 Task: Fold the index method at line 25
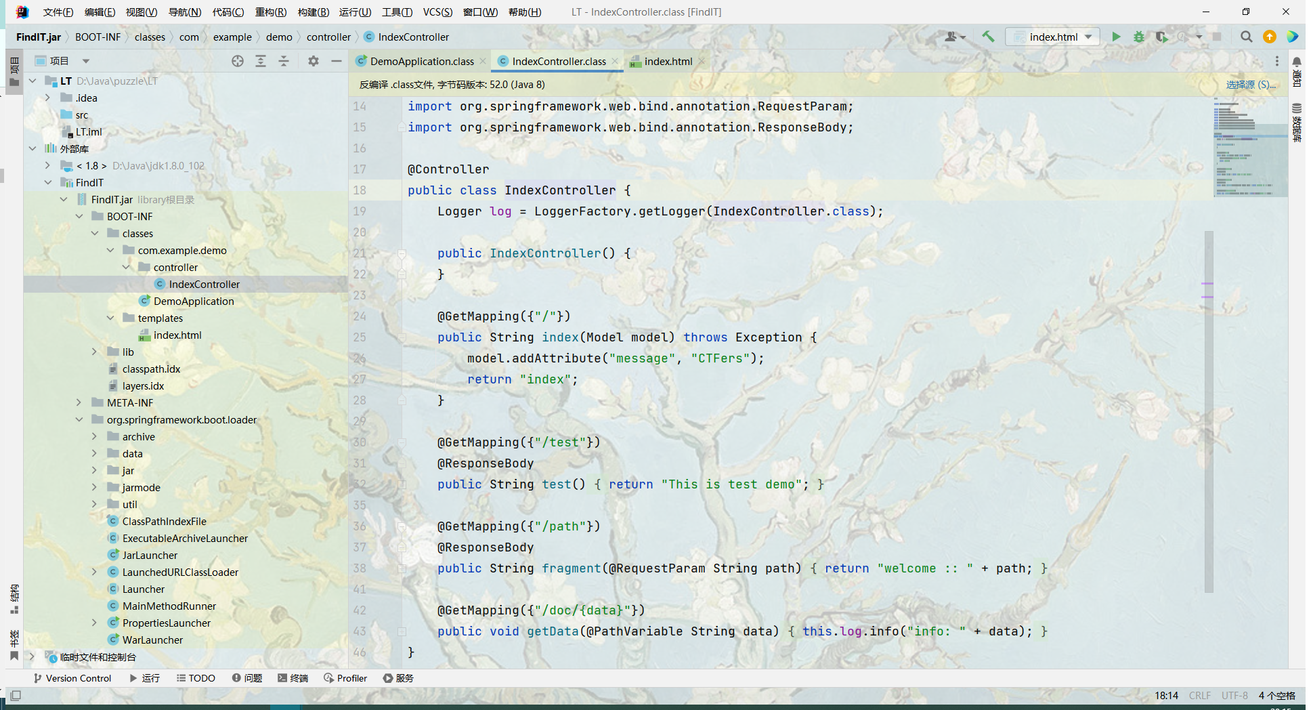402,337
